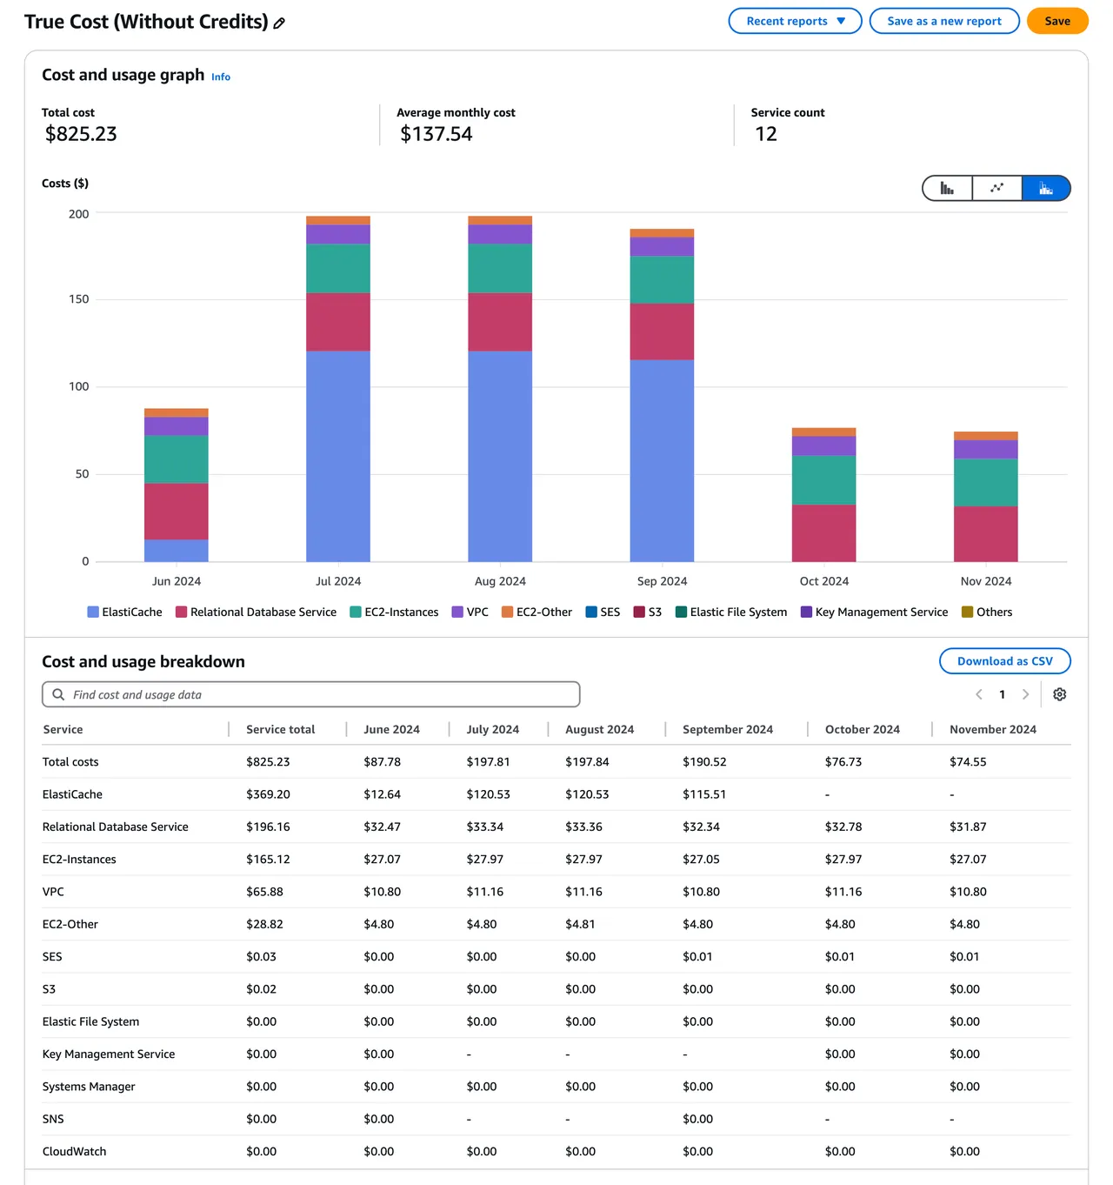
Task: Switch to line chart view
Action: point(997,188)
